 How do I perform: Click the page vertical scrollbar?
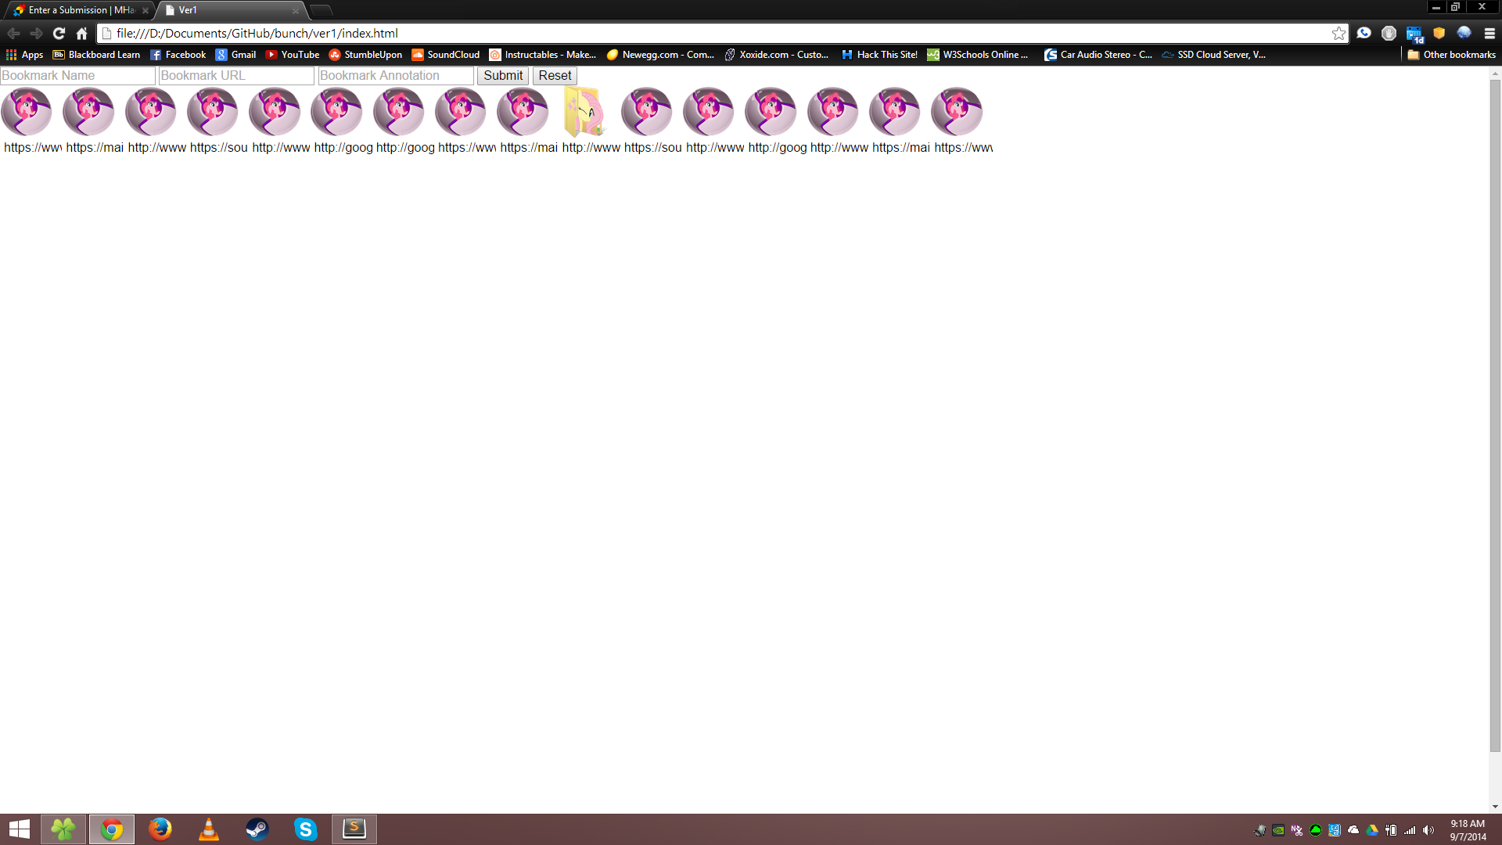[x=1495, y=415]
